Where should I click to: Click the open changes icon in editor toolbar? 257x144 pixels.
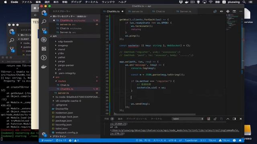pos(215,11)
